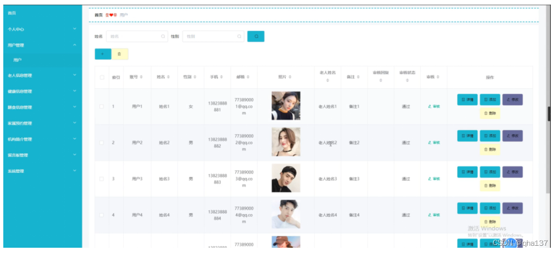Click 删除 delete button for 用户1
Screen dimensions: 558x253
(490, 114)
